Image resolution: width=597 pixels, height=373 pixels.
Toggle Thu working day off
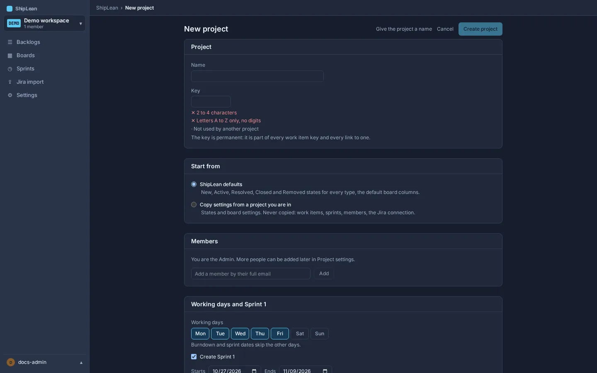(260, 334)
